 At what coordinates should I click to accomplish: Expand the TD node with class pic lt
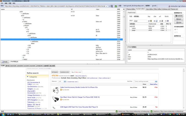coord(26,30)
